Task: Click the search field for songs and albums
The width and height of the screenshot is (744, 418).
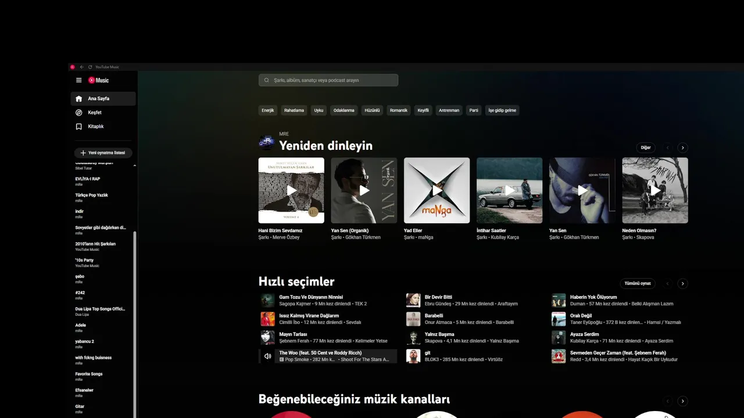Action: (328, 80)
